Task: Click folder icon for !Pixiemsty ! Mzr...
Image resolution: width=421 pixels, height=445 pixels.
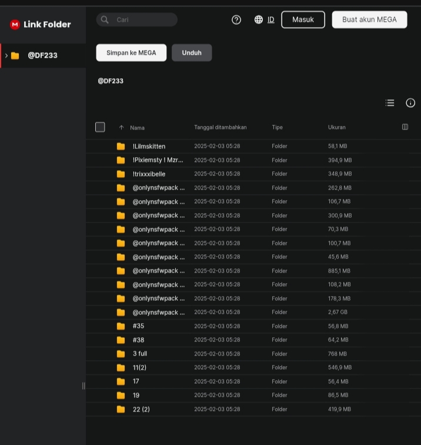Action: point(121,160)
